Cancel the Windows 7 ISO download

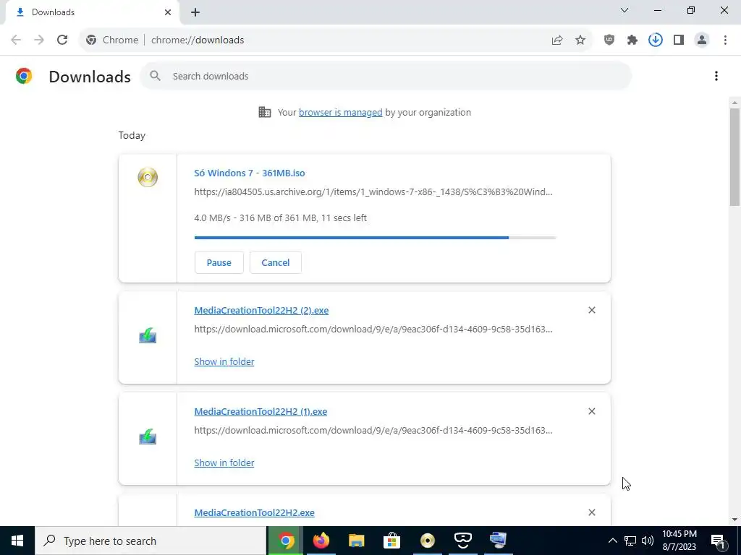[x=276, y=262]
